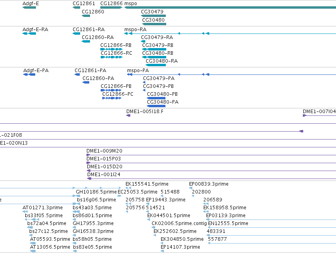The image size is (336, 253).
Task: Select the 021F08 clone label
Action: (11, 135)
